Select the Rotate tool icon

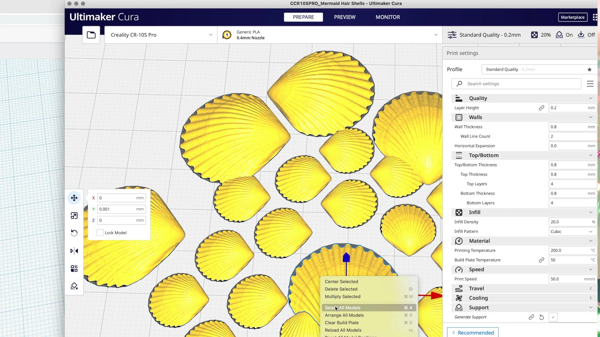[74, 233]
